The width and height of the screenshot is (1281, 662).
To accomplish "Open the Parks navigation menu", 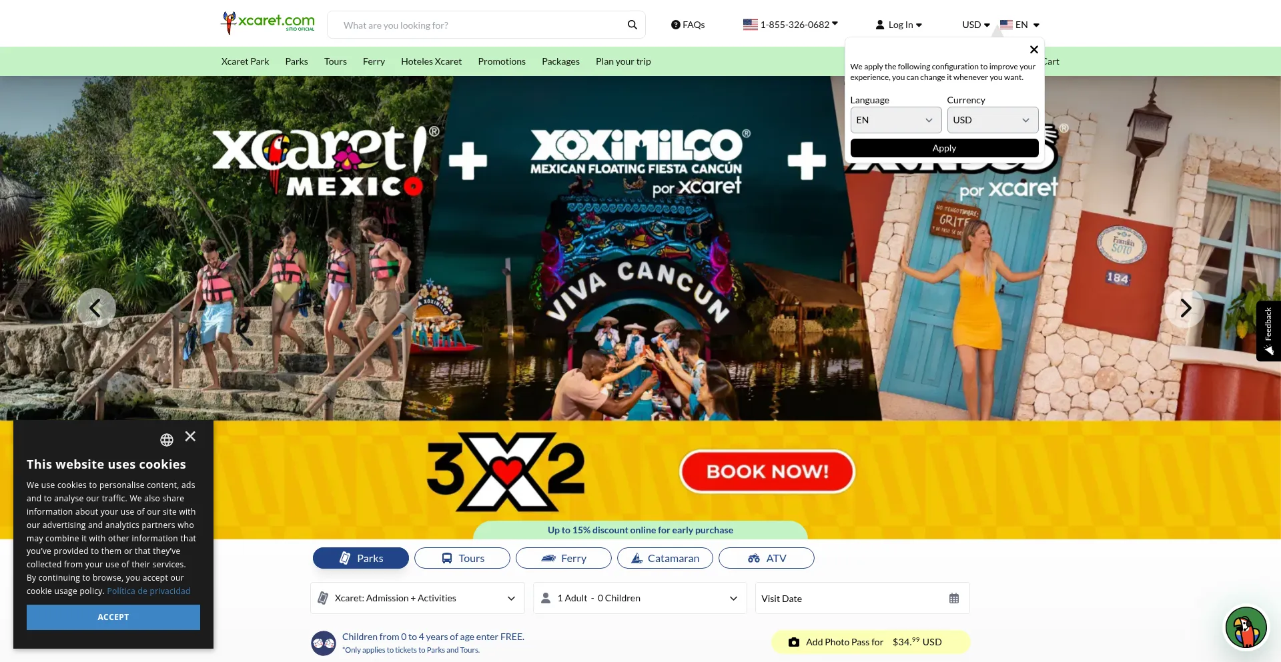I will (x=296, y=61).
